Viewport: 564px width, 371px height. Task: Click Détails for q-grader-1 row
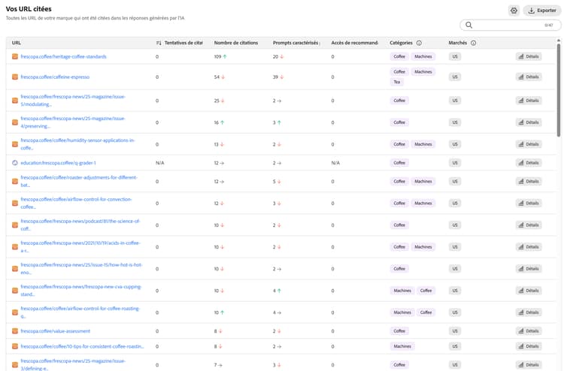pos(529,163)
